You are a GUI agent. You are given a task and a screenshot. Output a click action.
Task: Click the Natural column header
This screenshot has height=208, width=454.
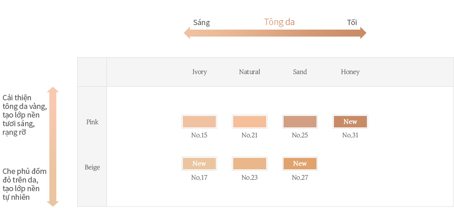pyautogui.click(x=250, y=72)
